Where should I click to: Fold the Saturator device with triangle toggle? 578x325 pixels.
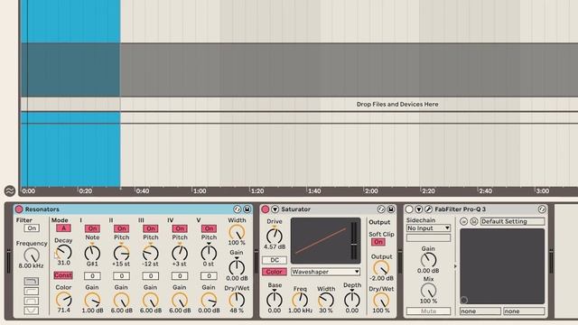tap(275, 209)
